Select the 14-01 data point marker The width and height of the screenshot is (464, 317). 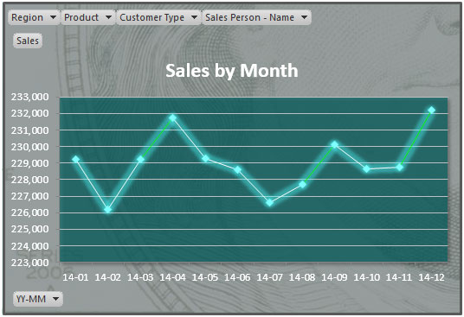point(76,160)
